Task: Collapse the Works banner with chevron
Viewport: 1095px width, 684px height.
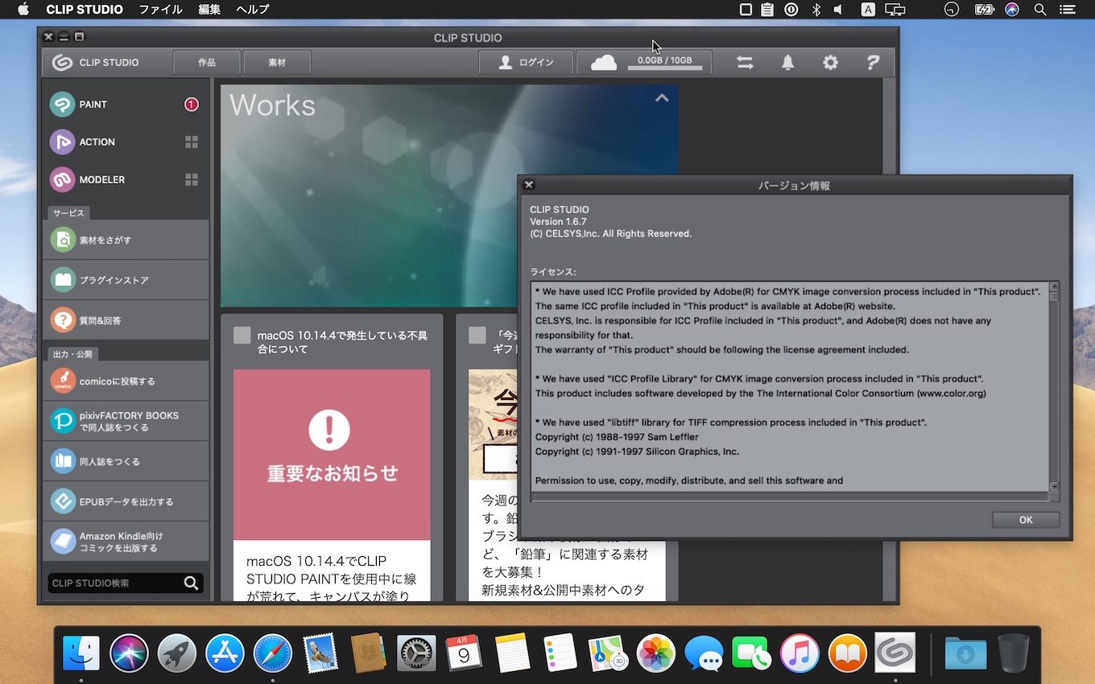Action: (662, 98)
